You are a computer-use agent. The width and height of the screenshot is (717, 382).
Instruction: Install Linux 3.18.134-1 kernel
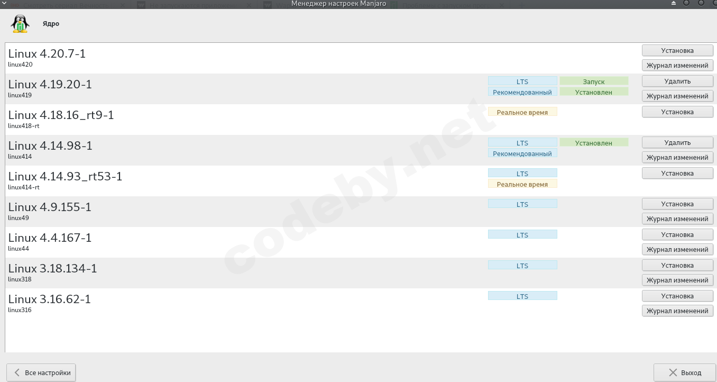pyautogui.click(x=677, y=266)
